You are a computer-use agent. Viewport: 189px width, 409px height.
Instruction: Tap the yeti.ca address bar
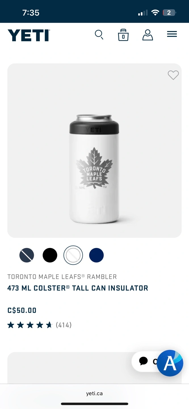(x=94, y=393)
